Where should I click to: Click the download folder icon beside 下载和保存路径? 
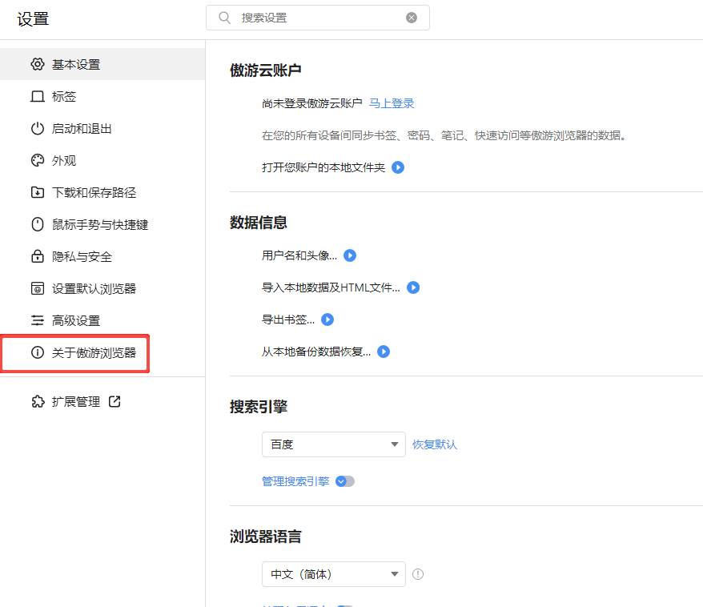tap(38, 192)
